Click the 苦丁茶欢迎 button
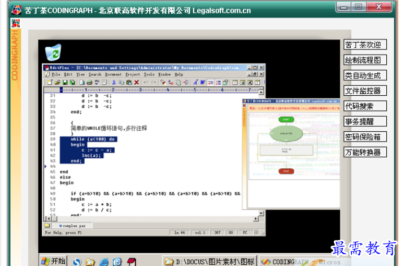The height and width of the screenshot is (266, 401). [365, 45]
